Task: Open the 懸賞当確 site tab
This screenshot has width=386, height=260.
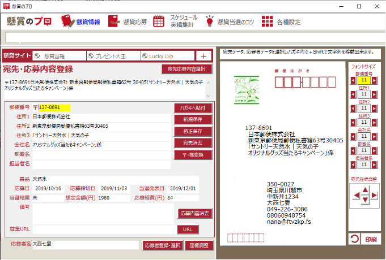Action: 59,55
